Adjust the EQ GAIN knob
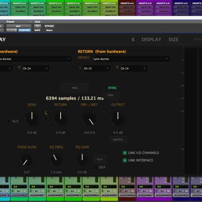Image resolution: width=202 pixels, height=202 pixels. [82, 159]
